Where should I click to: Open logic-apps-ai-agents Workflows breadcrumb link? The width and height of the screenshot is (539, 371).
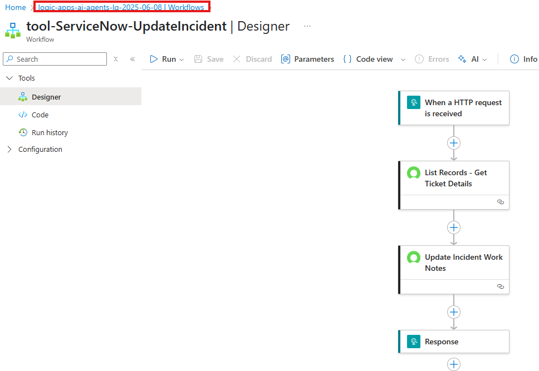(121, 7)
